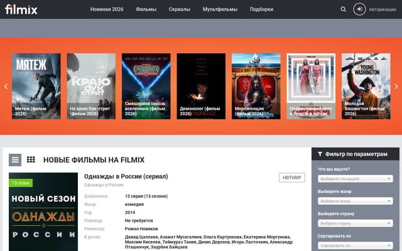The width and height of the screenshot is (402, 251).
Task: Click the 13 сезон green label
Action: (21, 183)
